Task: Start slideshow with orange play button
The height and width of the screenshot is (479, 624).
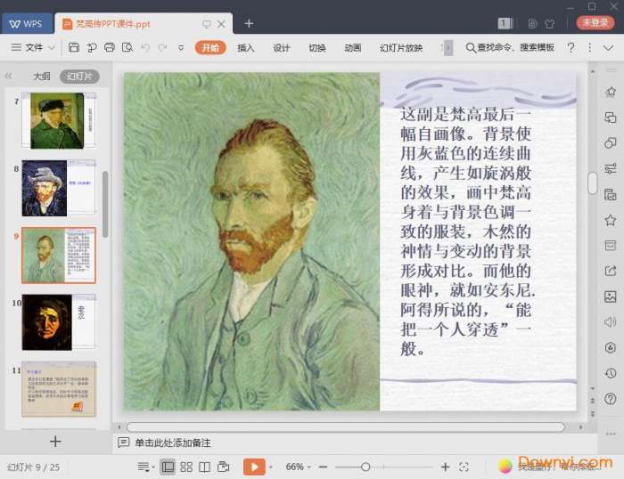Action: [254, 467]
